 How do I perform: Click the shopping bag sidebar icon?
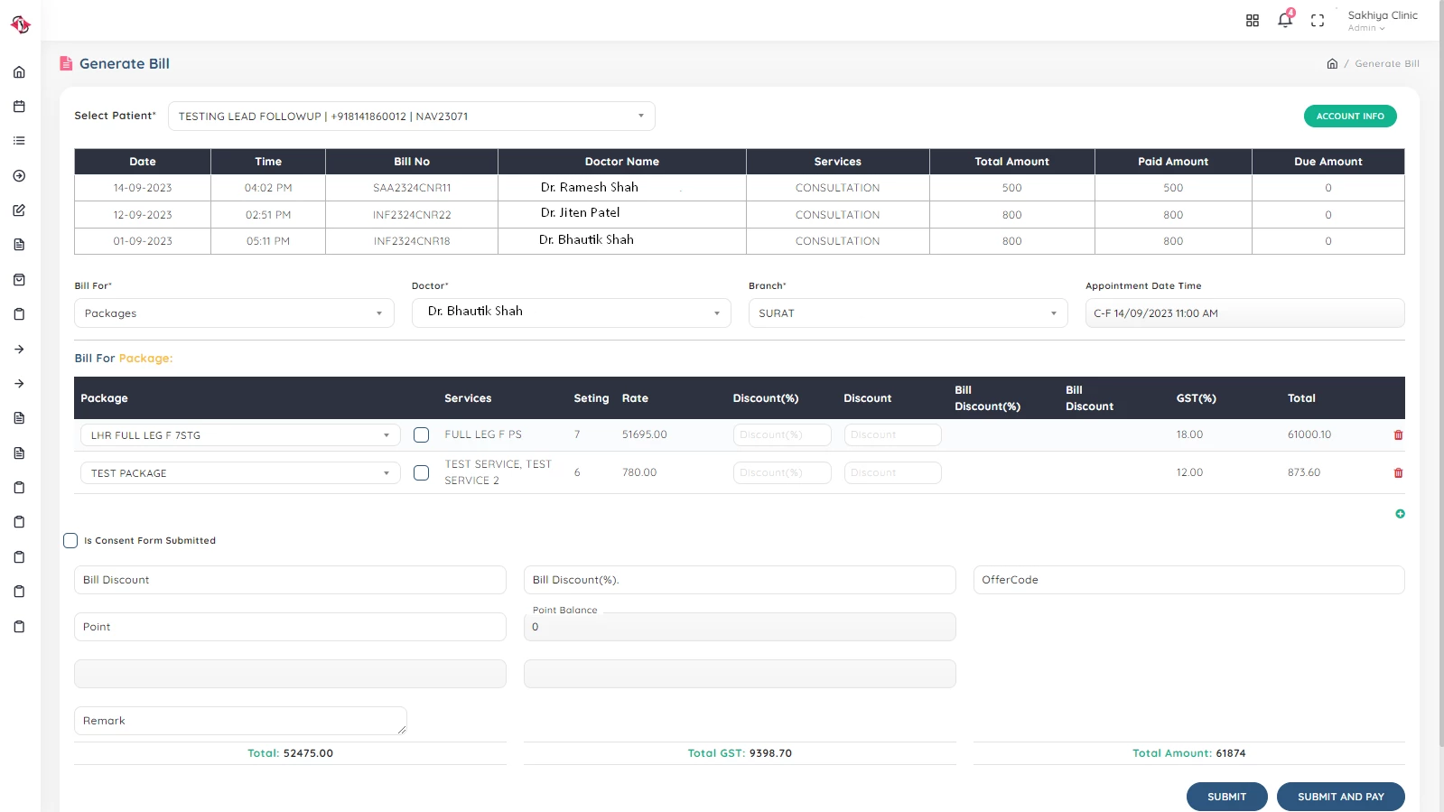click(x=19, y=280)
